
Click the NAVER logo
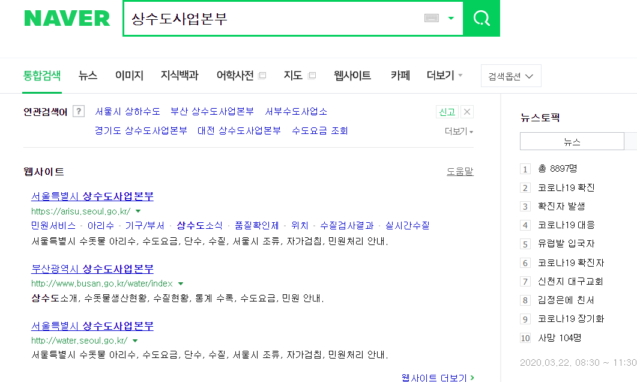click(67, 18)
